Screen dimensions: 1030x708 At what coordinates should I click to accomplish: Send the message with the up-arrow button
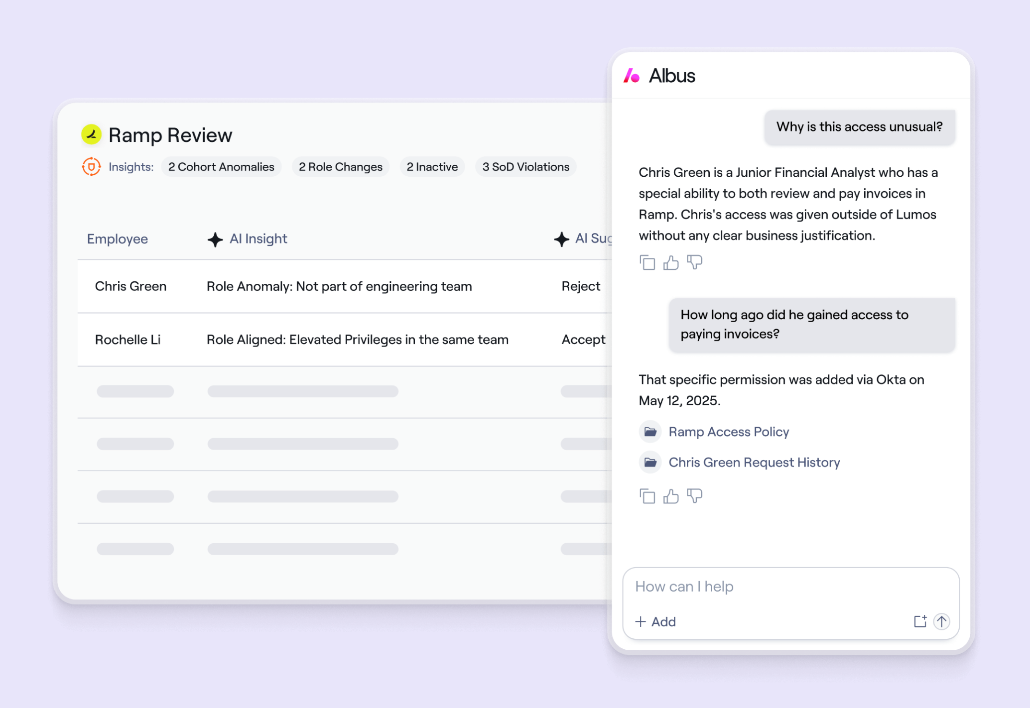coord(941,621)
